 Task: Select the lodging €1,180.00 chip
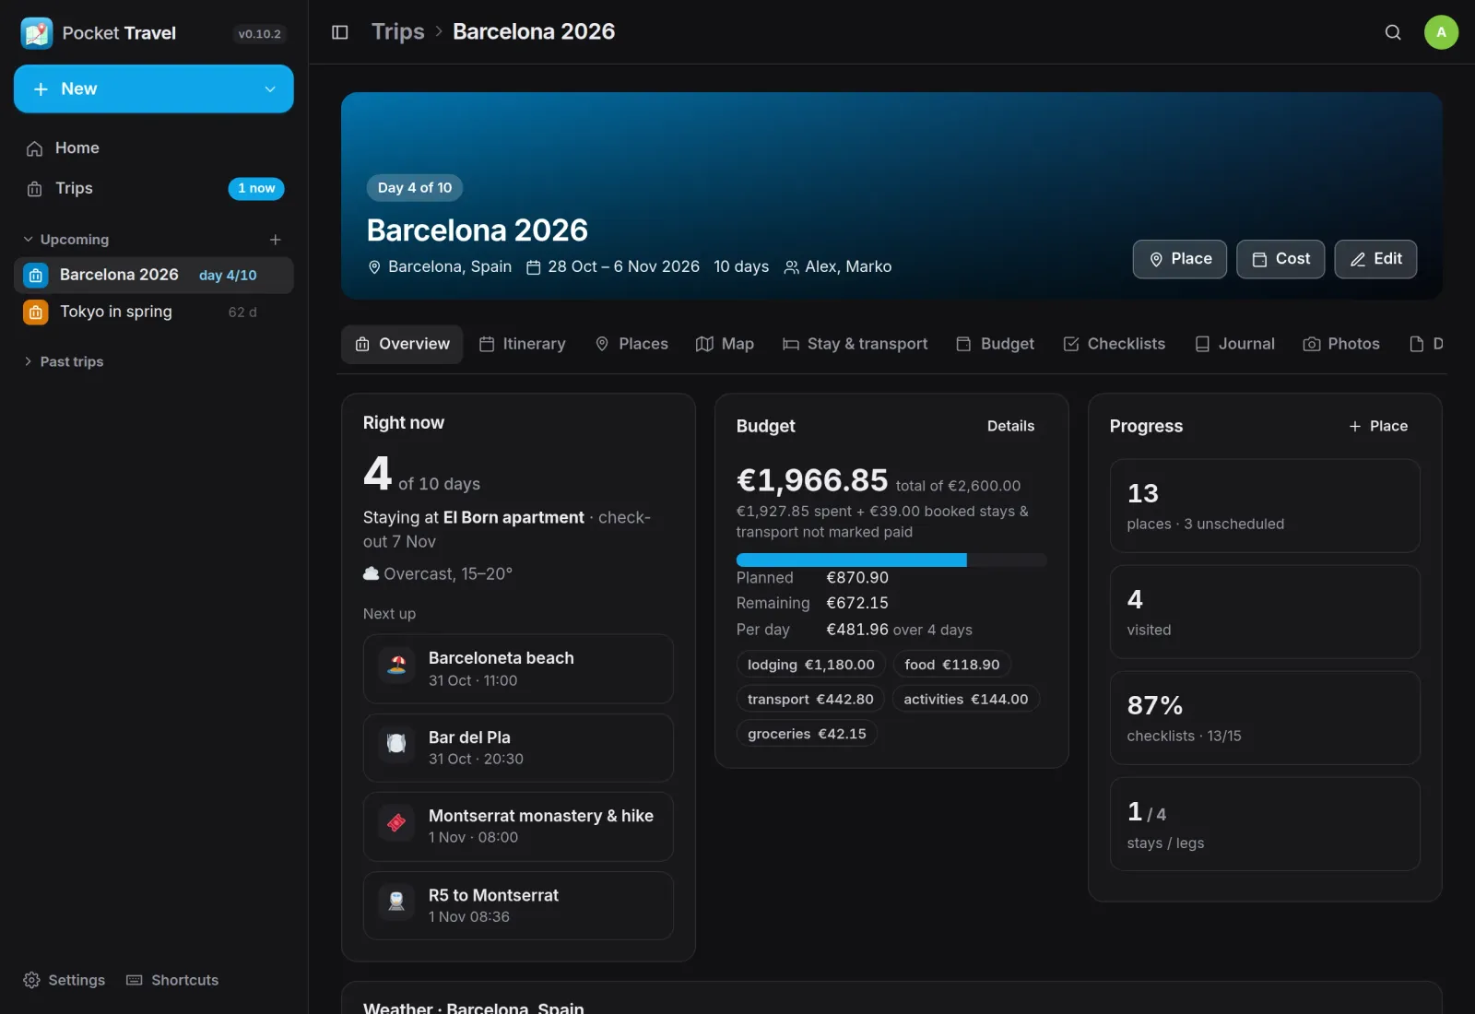click(x=810, y=665)
